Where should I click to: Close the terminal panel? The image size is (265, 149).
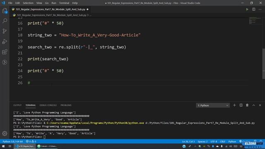pos(260,105)
